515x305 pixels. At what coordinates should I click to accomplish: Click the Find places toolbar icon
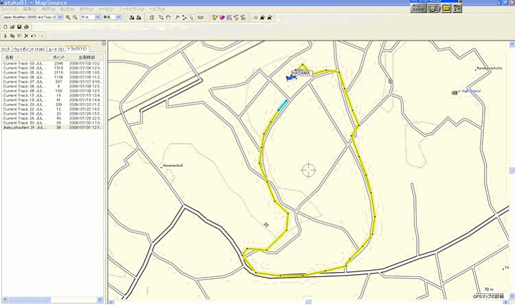click(x=256, y=17)
